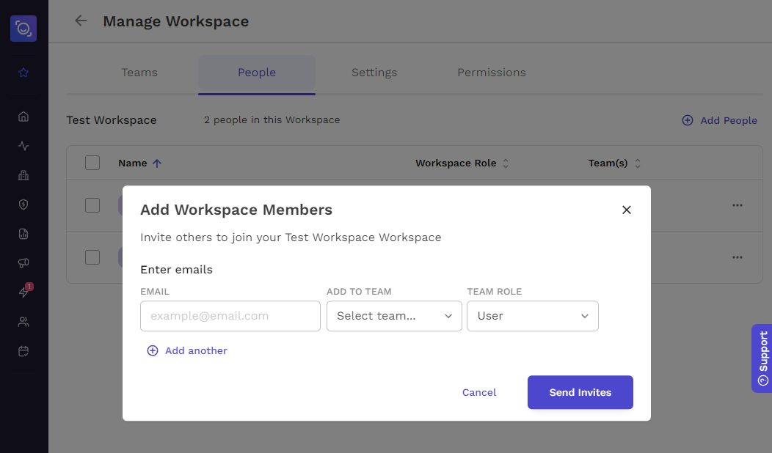The image size is (772, 453).
Task: Click the Send Invites button
Action: point(580,392)
